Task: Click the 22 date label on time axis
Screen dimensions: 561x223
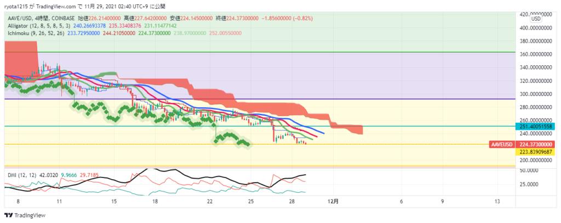Action: click(210, 202)
